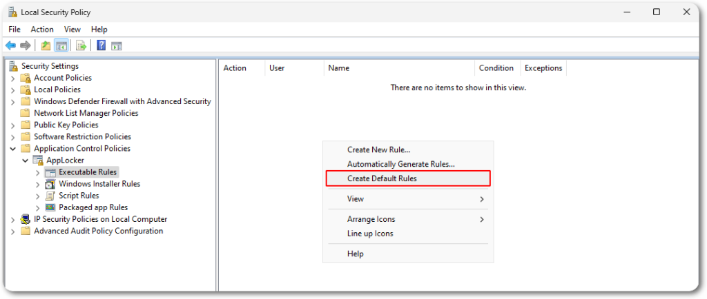Expand the Script Rules node
The height and width of the screenshot is (299, 707).
[37, 196]
